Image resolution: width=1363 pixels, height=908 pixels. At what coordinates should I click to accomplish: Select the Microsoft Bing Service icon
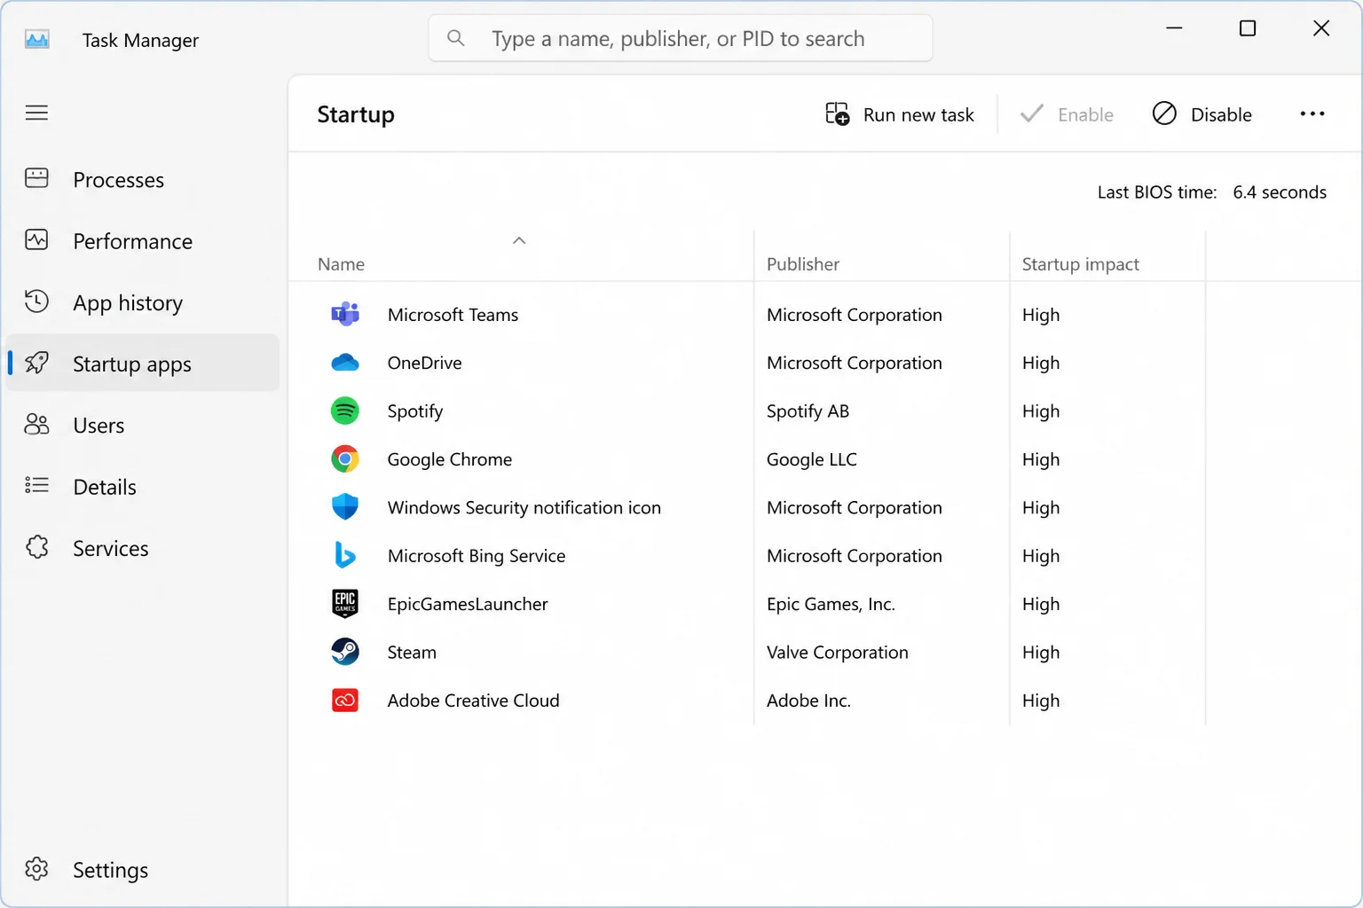345,555
